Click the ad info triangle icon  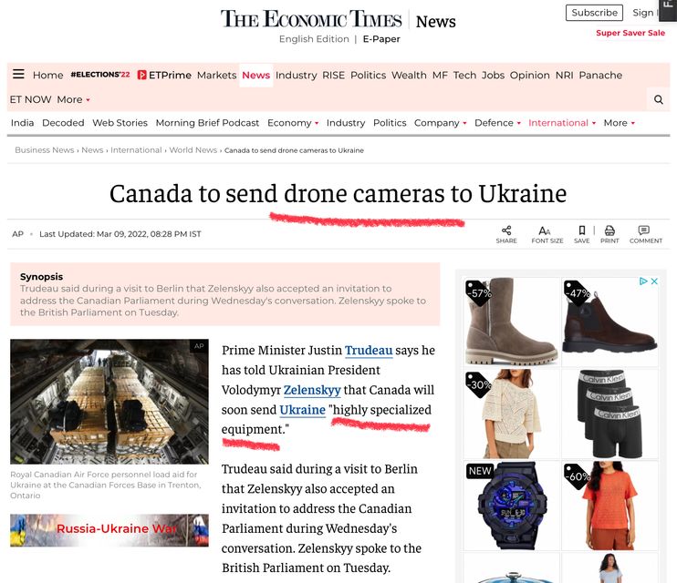pos(643,281)
